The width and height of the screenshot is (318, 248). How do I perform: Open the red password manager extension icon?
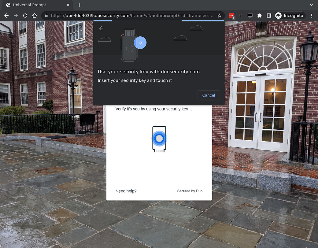[231, 16]
